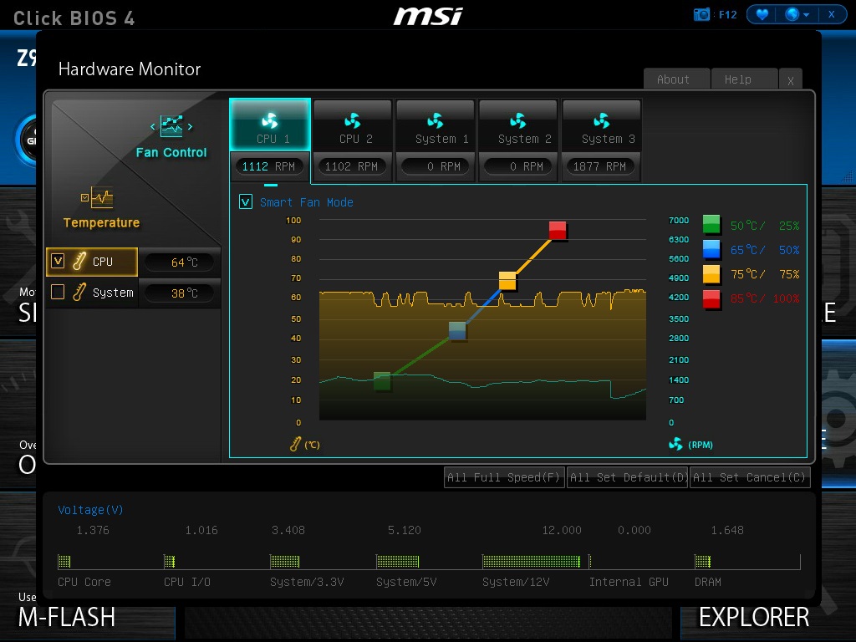Enable the System temperature checkbox
Image resolution: width=856 pixels, height=642 pixels.
pos(58,292)
